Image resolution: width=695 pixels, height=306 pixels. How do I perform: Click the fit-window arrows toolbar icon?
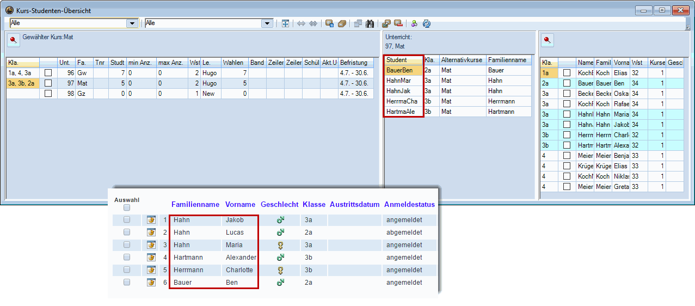click(285, 23)
